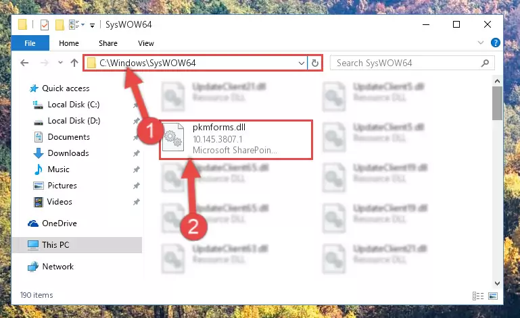Open the Customize Quick Access Toolbar dropdown

92,25
